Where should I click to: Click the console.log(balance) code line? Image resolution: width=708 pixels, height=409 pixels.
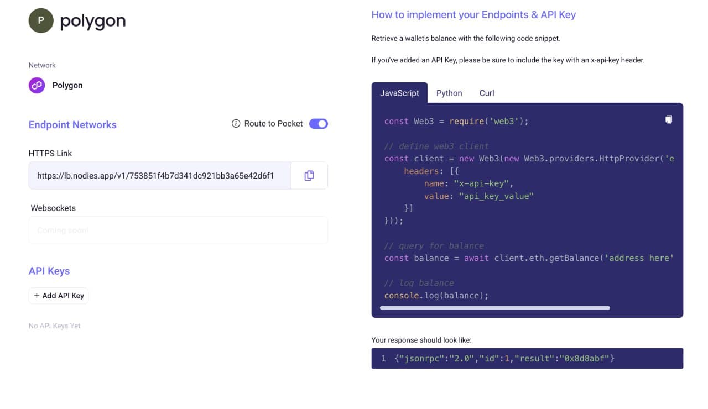point(436,296)
